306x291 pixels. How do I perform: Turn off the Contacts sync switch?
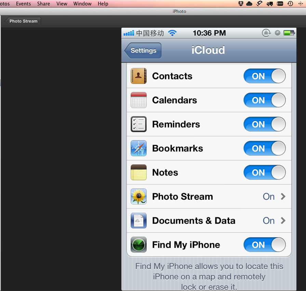click(x=264, y=76)
